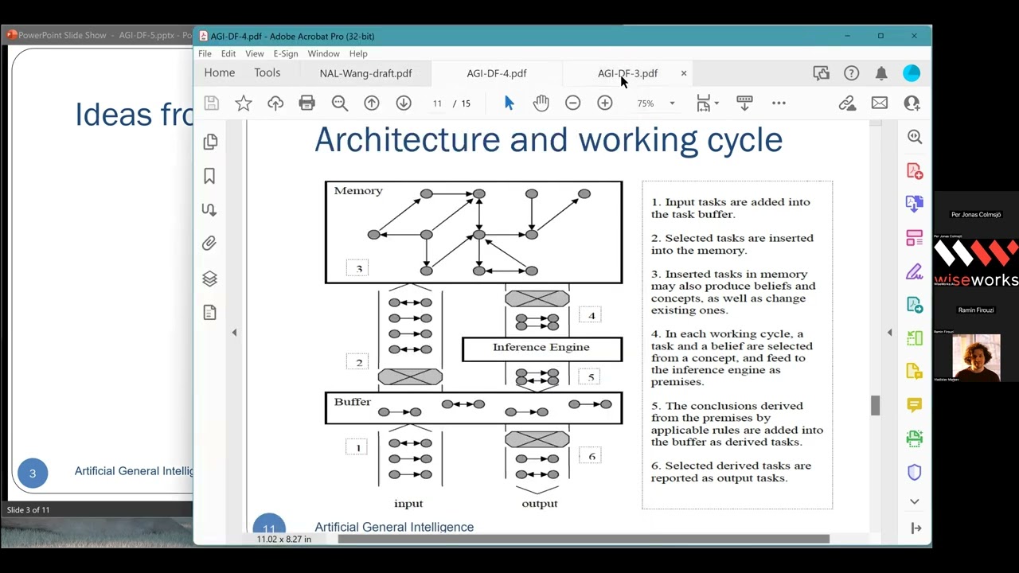This screenshot has height=573, width=1019.
Task: Open the E-Sign menu
Action: pos(286,53)
